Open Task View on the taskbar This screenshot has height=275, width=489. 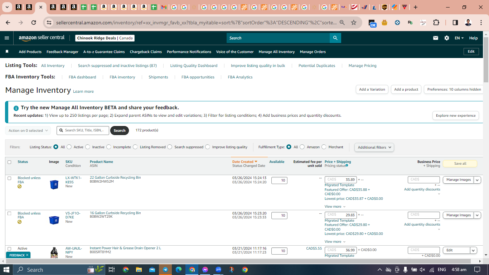112,270
